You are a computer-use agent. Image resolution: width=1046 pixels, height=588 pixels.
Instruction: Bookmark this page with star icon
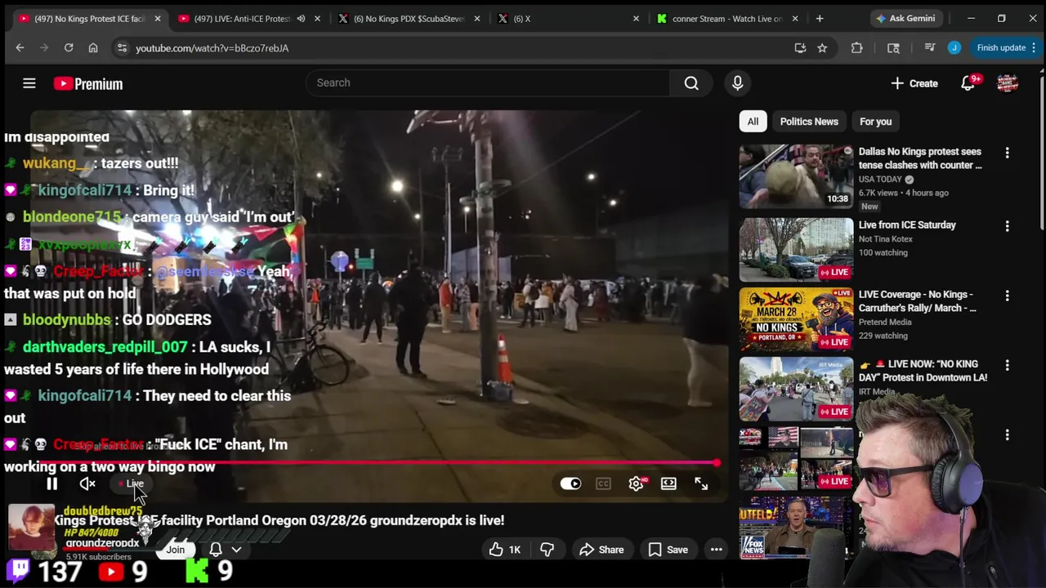tap(822, 48)
